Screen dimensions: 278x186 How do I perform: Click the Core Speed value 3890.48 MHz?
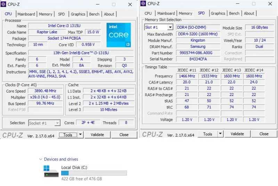pyautogui.click(x=45, y=91)
